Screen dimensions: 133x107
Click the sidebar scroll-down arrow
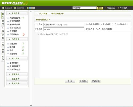point(31,106)
